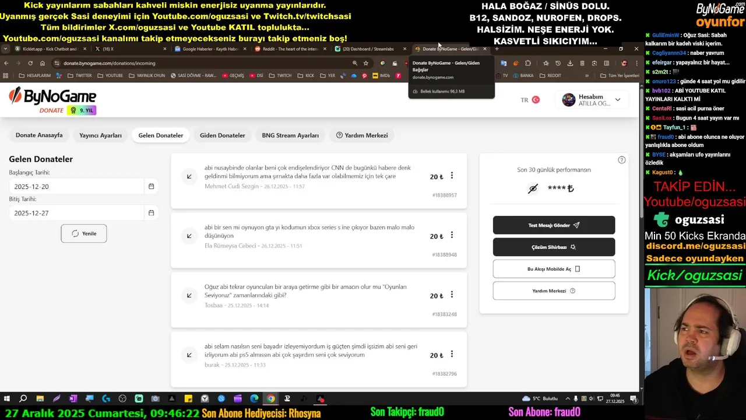This screenshot has height=420, width=746.
Task: Switch to Giden Donateler tab
Action: pos(223,135)
